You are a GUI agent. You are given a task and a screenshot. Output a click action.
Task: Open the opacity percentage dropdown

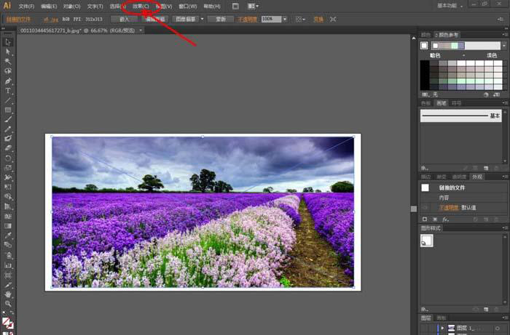[x=285, y=19]
